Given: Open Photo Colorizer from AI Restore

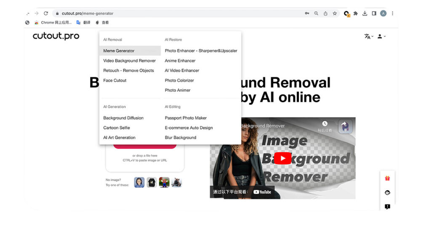Looking at the screenshot, I should 178,81.
